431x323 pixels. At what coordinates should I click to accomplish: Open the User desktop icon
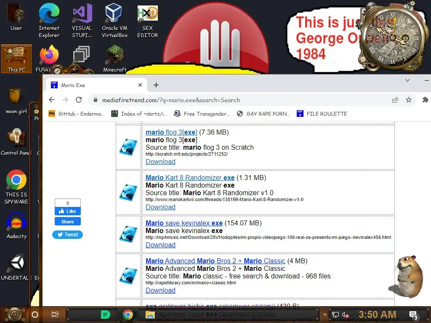tap(16, 17)
